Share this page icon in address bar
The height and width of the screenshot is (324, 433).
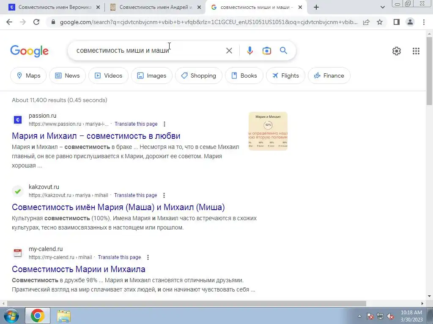(x=366, y=22)
